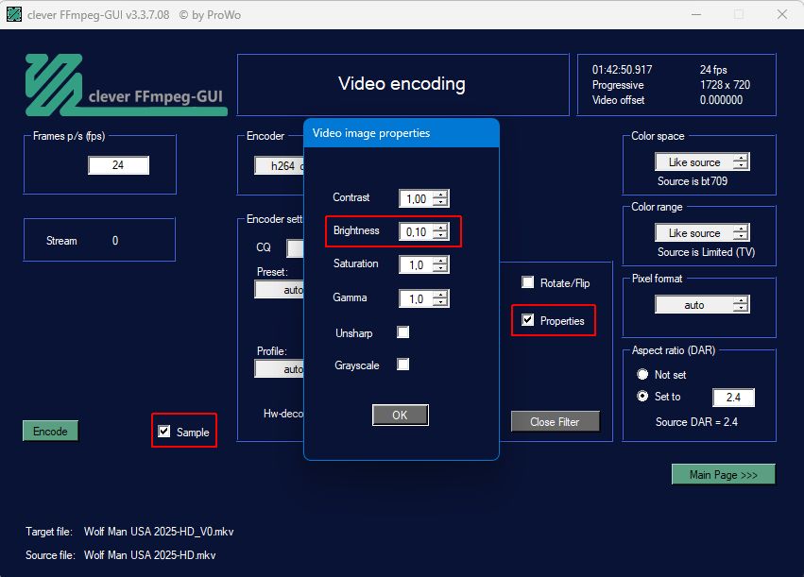The width and height of the screenshot is (804, 577).
Task: Start encoding with the Encode button
Action: coord(50,431)
